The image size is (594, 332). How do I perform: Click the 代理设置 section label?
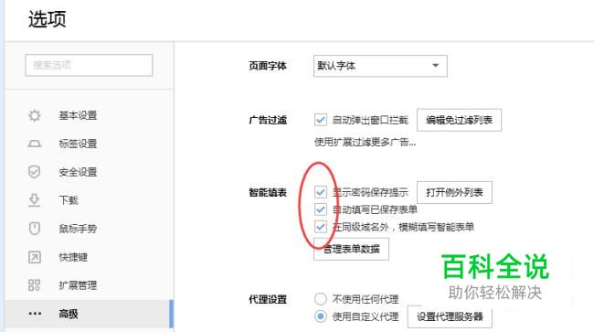click(x=268, y=299)
